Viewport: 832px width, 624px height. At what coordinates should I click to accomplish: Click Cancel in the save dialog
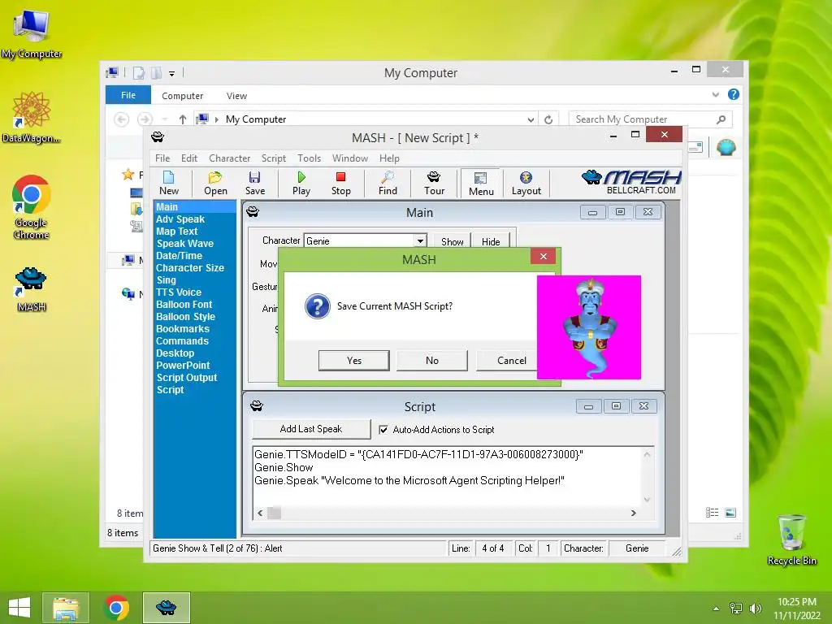[x=507, y=360]
